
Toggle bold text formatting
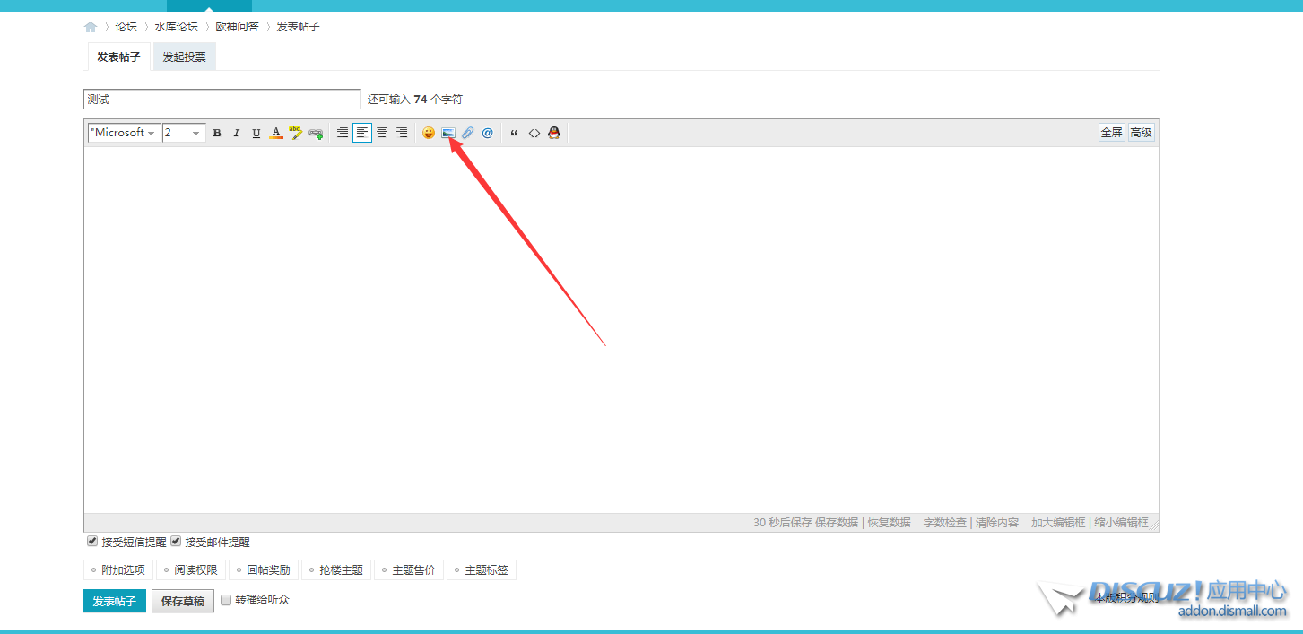[x=217, y=133]
